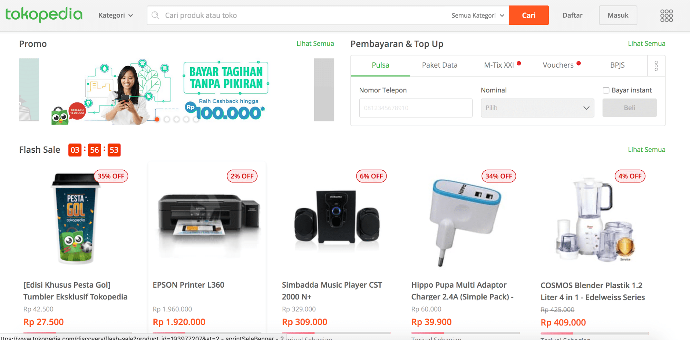Open the Semua Kategori search filter
Image resolution: width=690 pixels, height=340 pixels.
pos(478,16)
